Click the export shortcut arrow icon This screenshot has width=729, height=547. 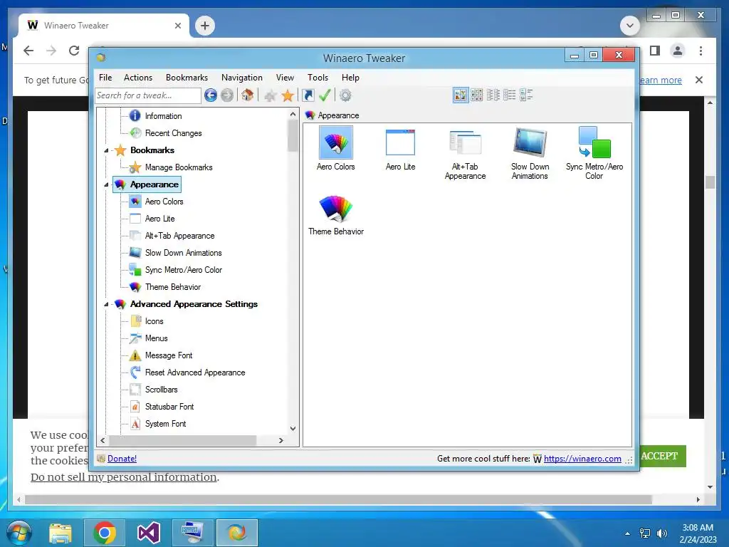(308, 95)
